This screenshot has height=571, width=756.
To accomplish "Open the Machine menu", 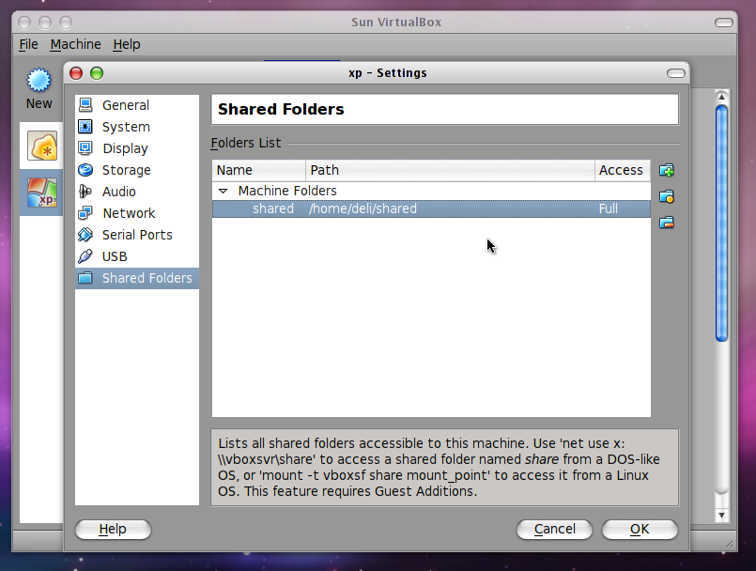I will pos(75,44).
